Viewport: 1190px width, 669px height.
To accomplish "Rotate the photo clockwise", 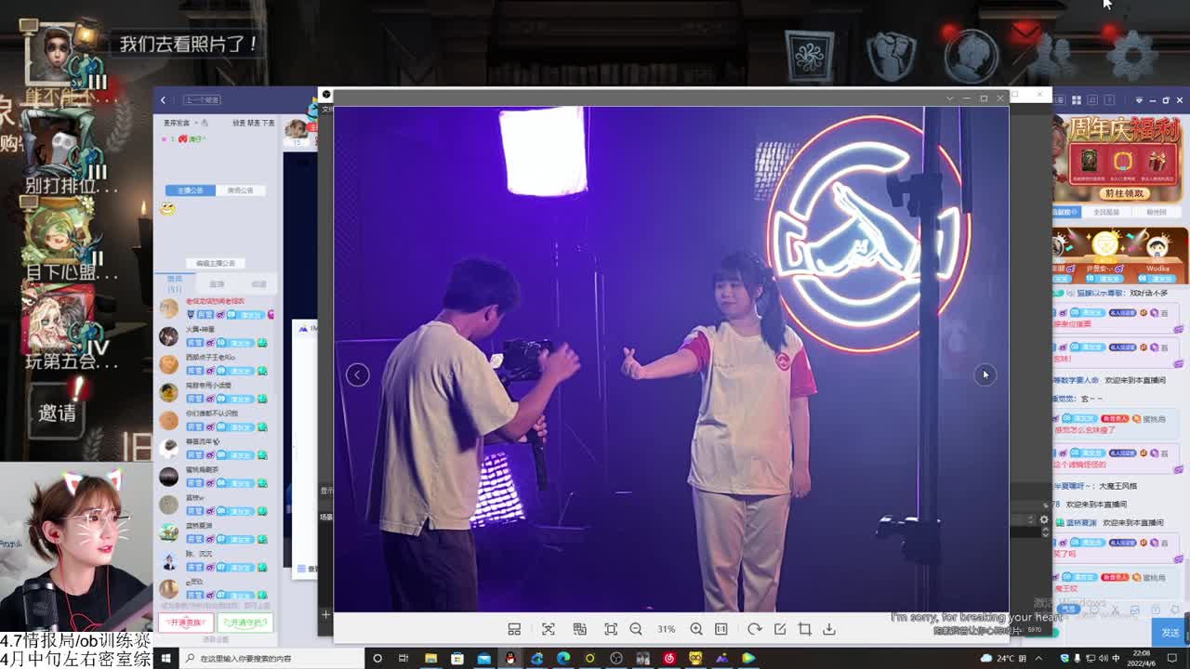I will pos(755,629).
